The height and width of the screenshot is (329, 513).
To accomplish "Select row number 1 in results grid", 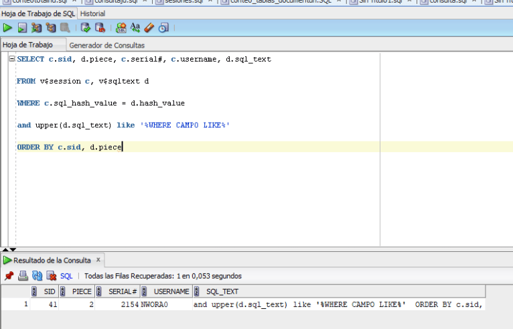I will [15, 304].
